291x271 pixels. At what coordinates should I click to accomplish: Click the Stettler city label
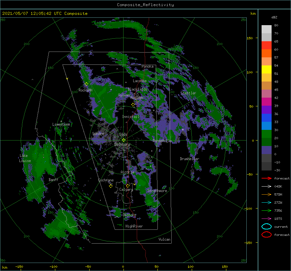[x=189, y=93]
